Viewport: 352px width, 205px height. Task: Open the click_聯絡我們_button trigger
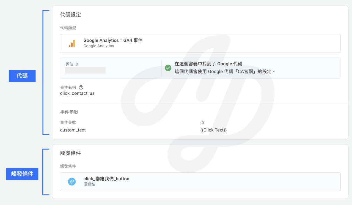click(x=200, y=182)
